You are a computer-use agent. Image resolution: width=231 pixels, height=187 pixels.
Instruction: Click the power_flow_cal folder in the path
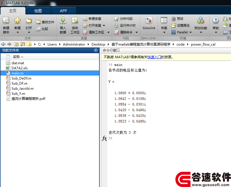point(203,44)
